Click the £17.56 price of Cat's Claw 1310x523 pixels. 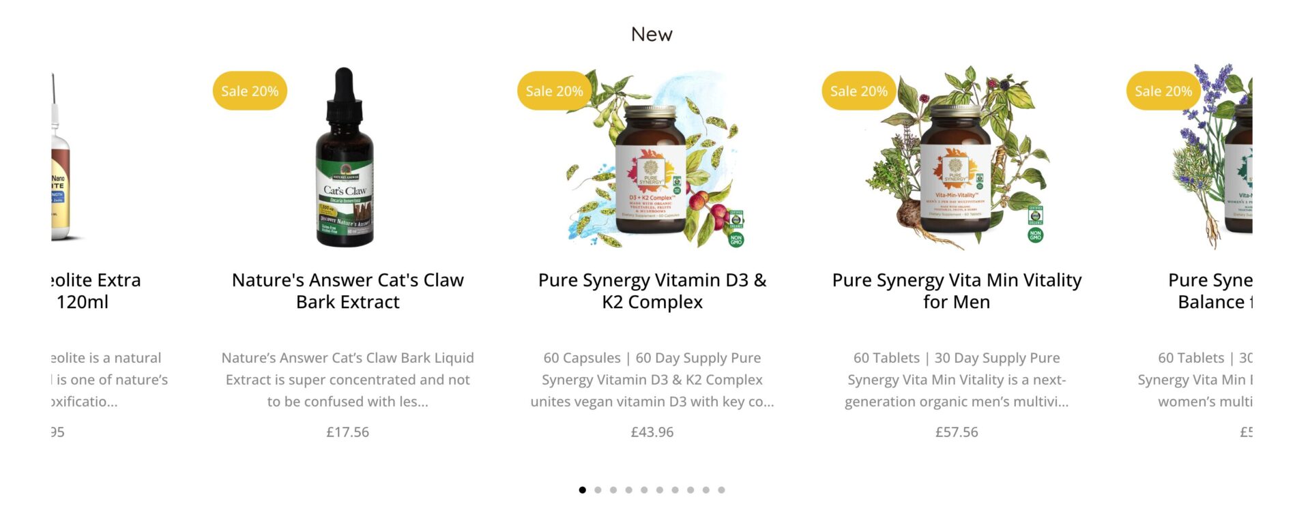(348, 432)
